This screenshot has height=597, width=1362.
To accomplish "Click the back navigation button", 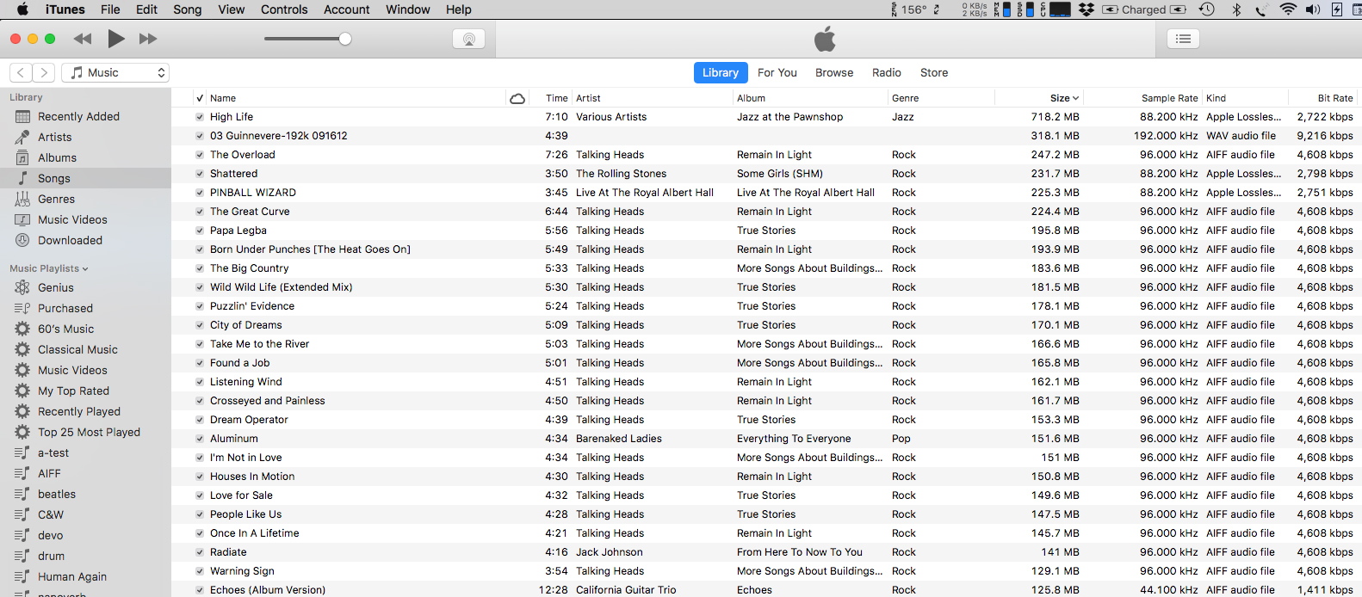I will (22, 73).
